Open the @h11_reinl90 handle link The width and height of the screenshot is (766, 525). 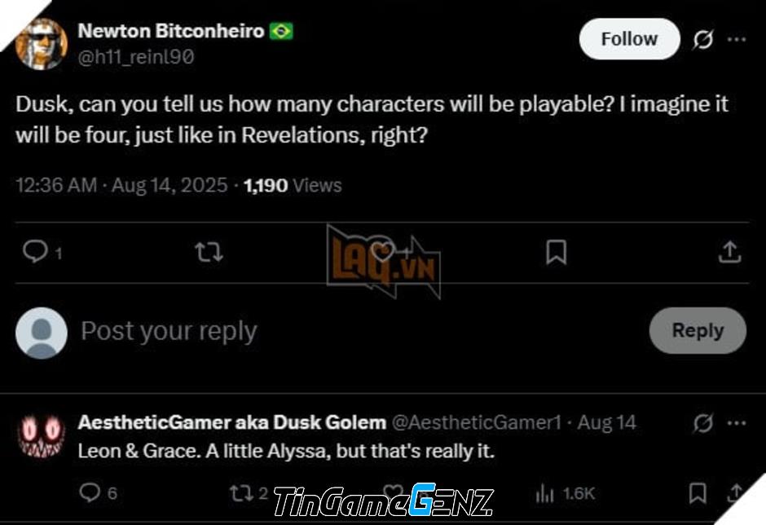coord(136,57)
